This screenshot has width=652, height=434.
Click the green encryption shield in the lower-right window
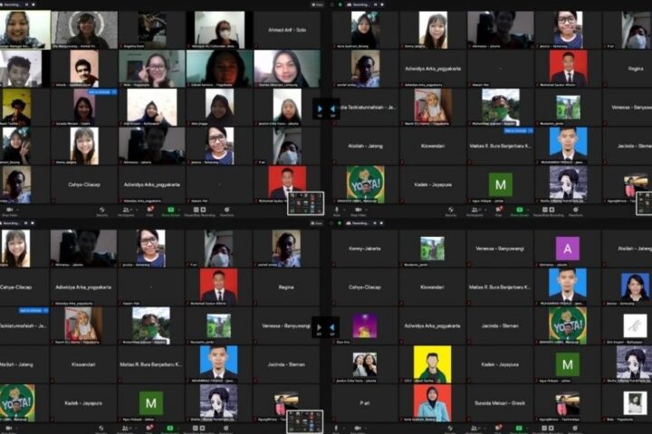click(340, 223)
